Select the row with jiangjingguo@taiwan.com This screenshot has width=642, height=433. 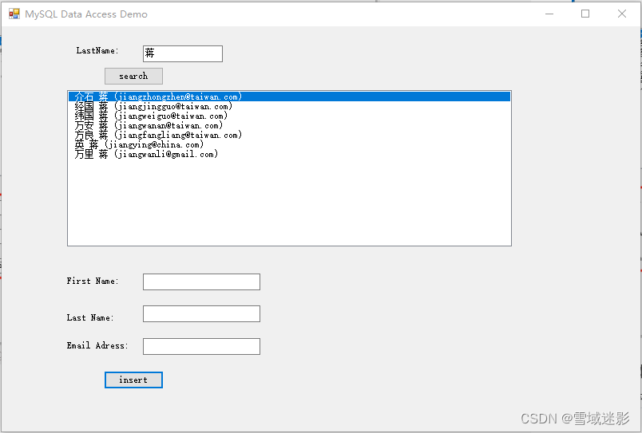(290, 106)
